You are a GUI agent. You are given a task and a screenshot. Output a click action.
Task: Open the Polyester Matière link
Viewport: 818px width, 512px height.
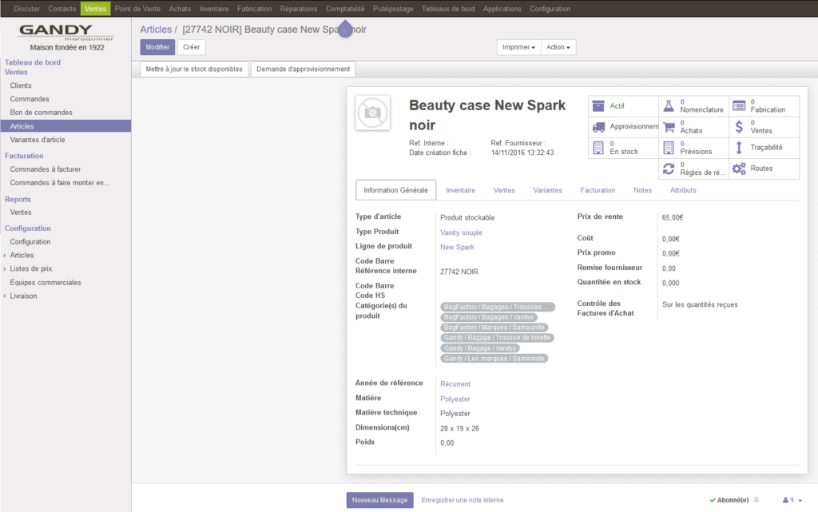pyautogui.click(x=455, y=399)
